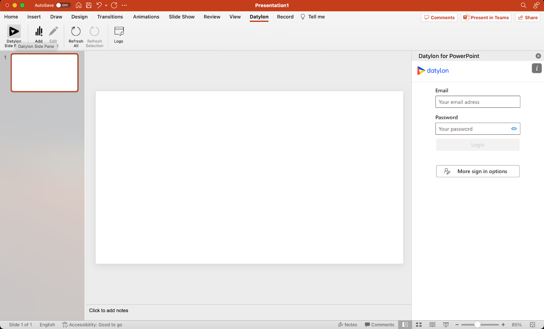The width and height of the screenshot is (544, 329).
Task: Open the Record tab
Action: [285, 17]
